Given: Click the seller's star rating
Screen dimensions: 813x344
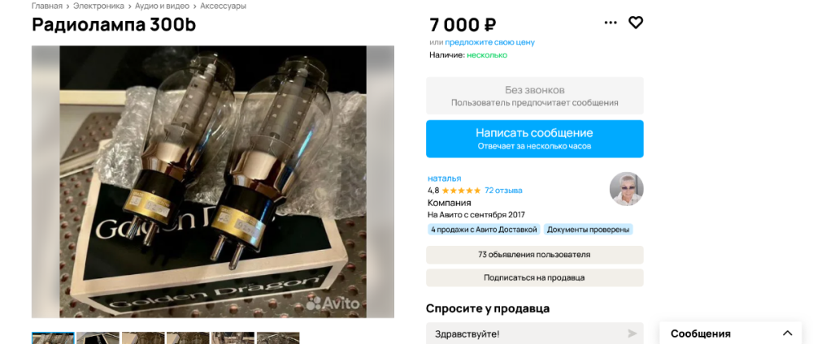Looking at the screenshot, I should [461, 191].
